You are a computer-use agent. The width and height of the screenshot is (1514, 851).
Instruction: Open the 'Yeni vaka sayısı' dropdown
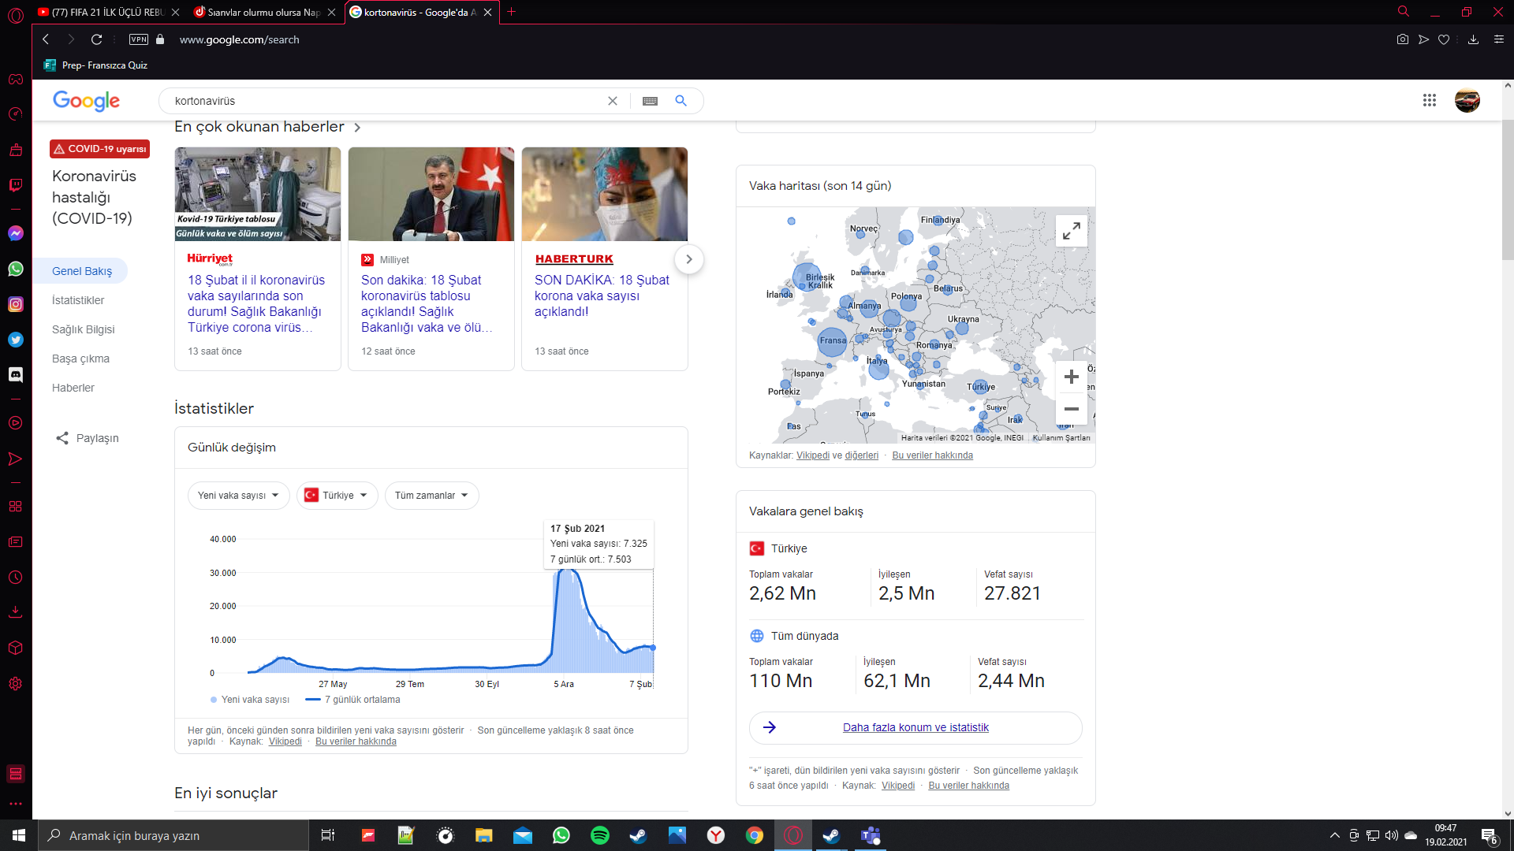click(239, 496)
